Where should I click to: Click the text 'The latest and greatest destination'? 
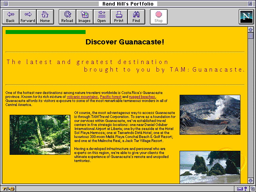tap(87, 62)
